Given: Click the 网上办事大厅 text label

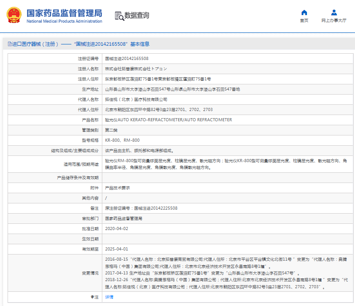Looking at the screenshot, I should pos(334,20).
